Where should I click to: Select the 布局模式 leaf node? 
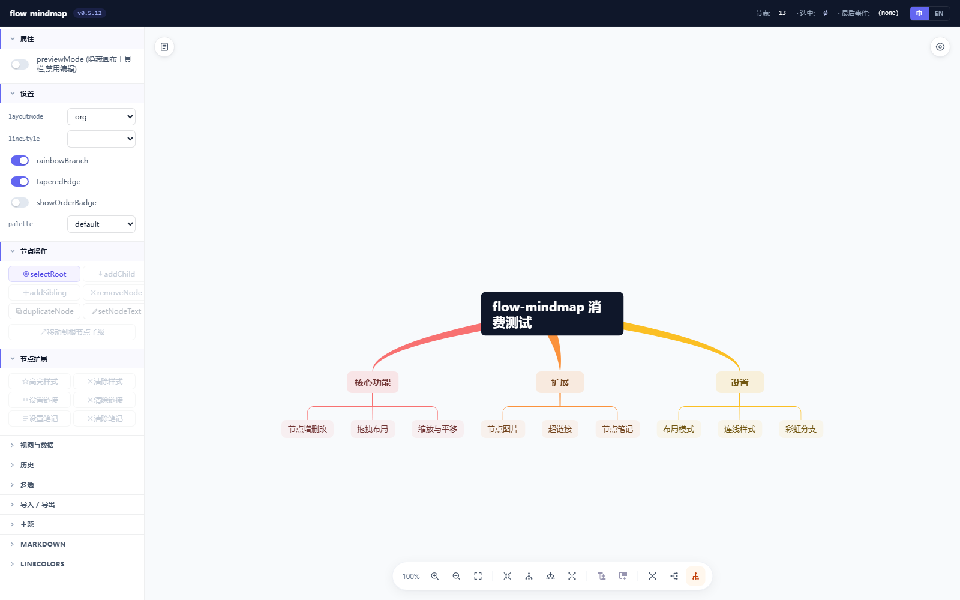pyautogui.click(x=679, y=429)
